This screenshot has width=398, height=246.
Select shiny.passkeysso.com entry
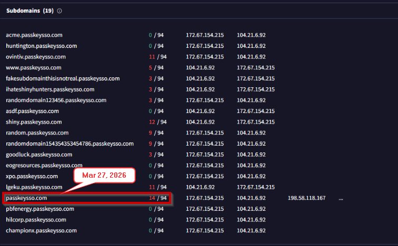[34, 122]
